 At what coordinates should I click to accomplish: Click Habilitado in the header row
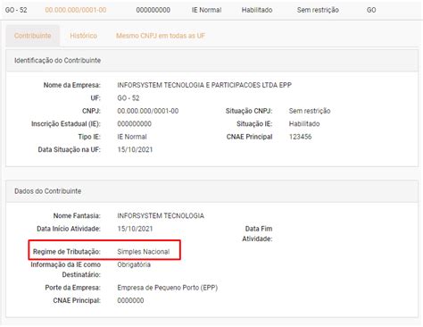tap(257, 10)
